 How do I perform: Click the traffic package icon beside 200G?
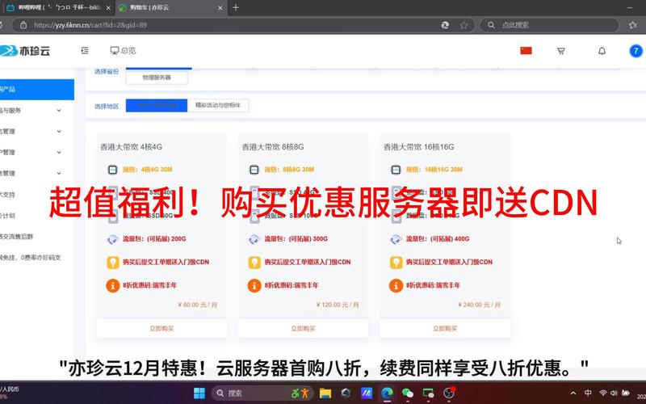(112, 239)
